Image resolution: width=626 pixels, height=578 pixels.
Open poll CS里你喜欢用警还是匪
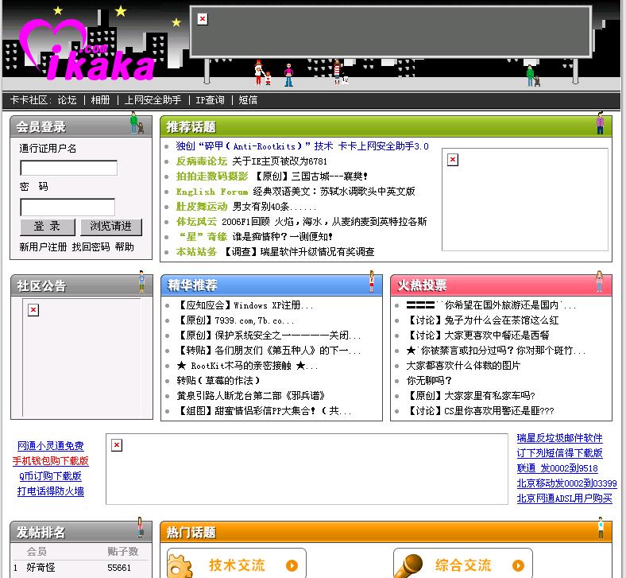(x=480, y=410)
